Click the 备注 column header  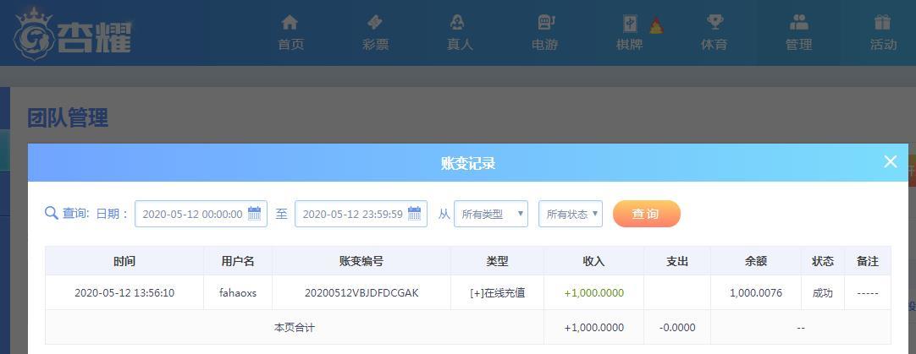(868, 261)
